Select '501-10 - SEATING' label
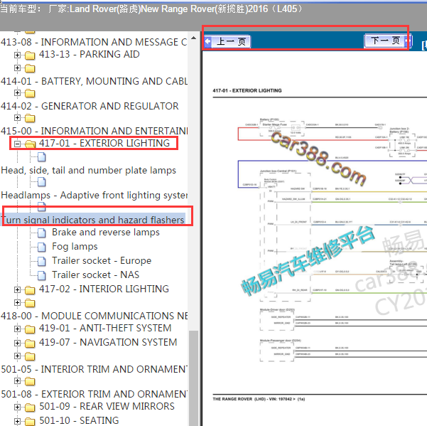The image size is (427, 426). coord(79,420)
